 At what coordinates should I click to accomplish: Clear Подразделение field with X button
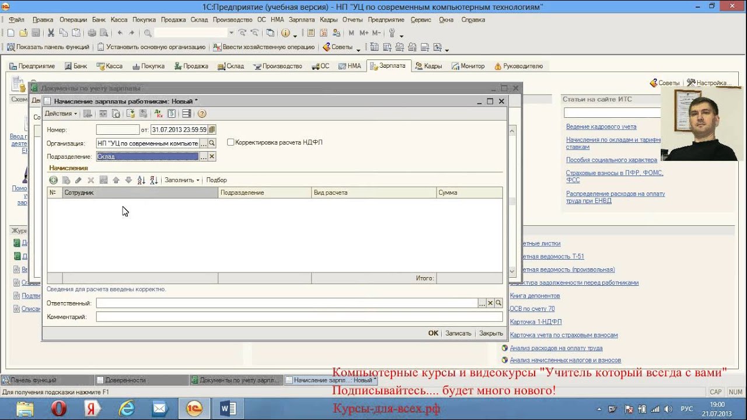point(212,156)
